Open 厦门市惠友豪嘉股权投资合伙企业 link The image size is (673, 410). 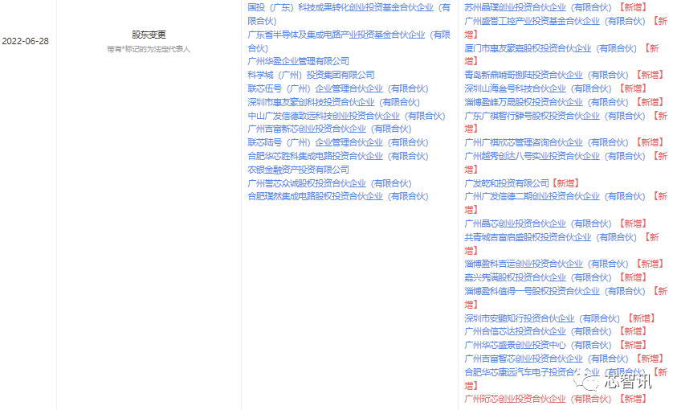click(550, 48)
